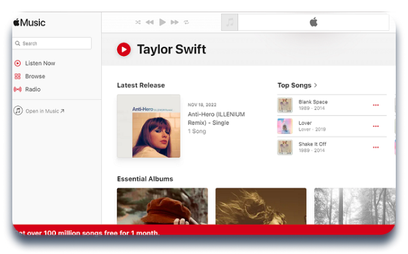Screen dimensions: 408x254
Task: Play Taylor Swift with red play icon
Action: pyautogui.click(x=124, y=50)
